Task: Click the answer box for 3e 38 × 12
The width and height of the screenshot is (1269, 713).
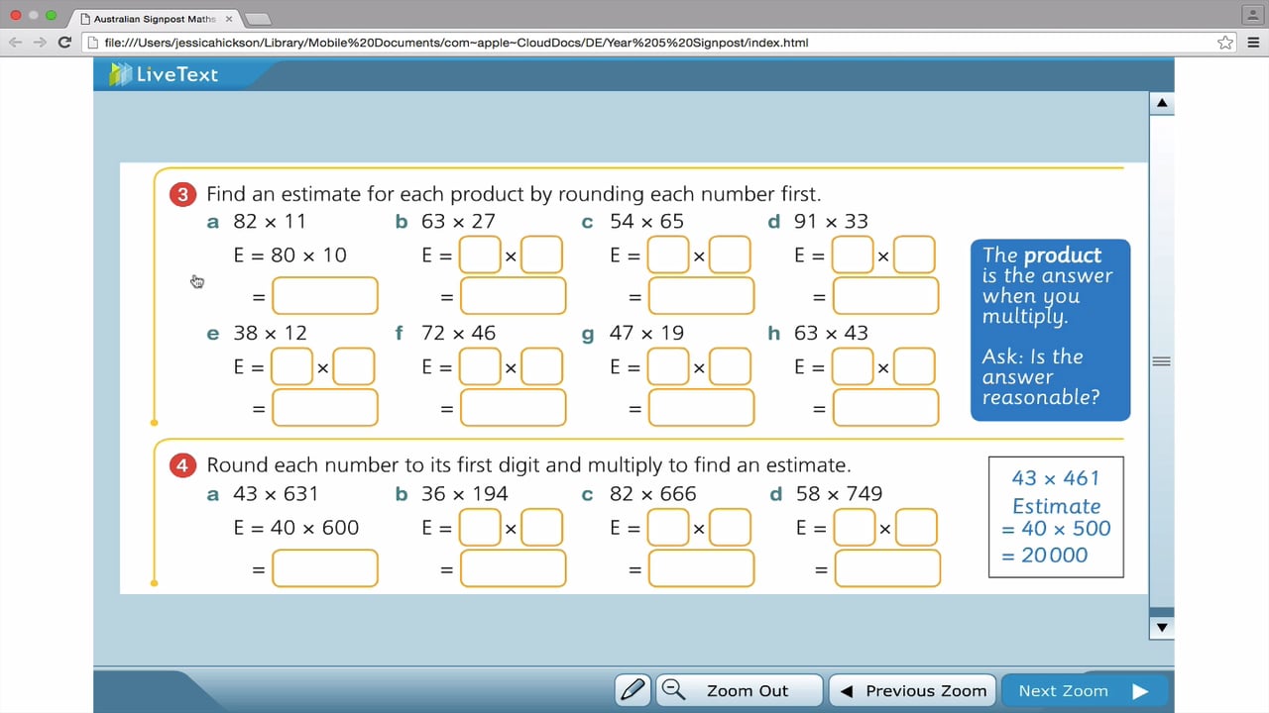Action: click(325, 407)
